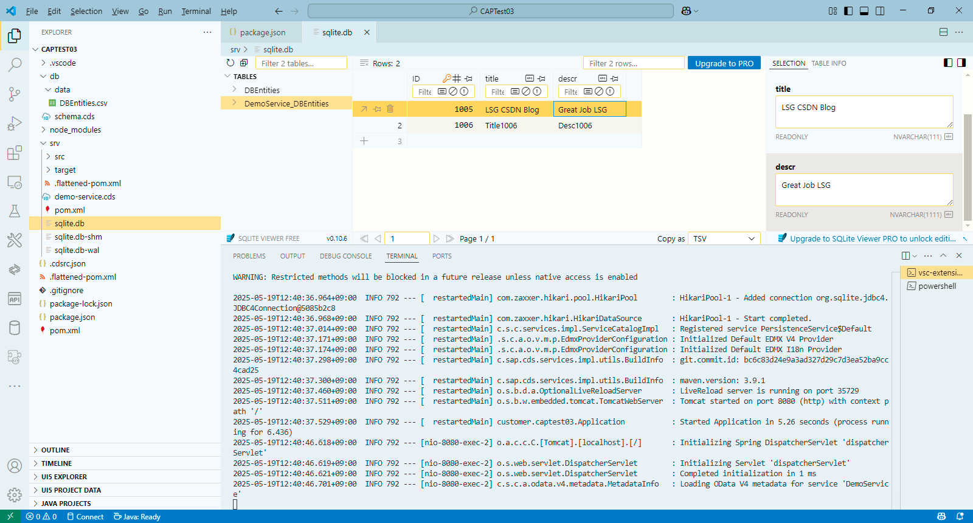The height and width of the screenshot is (523, 973).
Task: Open notifications bell in status bar
Action: point(960,516)
